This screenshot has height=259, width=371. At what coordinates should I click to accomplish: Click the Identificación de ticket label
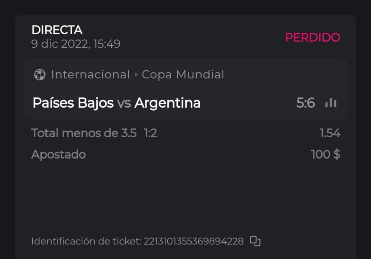[x=86, y=242]
